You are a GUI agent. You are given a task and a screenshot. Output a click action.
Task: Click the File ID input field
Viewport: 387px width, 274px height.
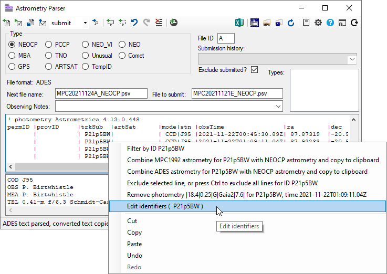(226, 38)
